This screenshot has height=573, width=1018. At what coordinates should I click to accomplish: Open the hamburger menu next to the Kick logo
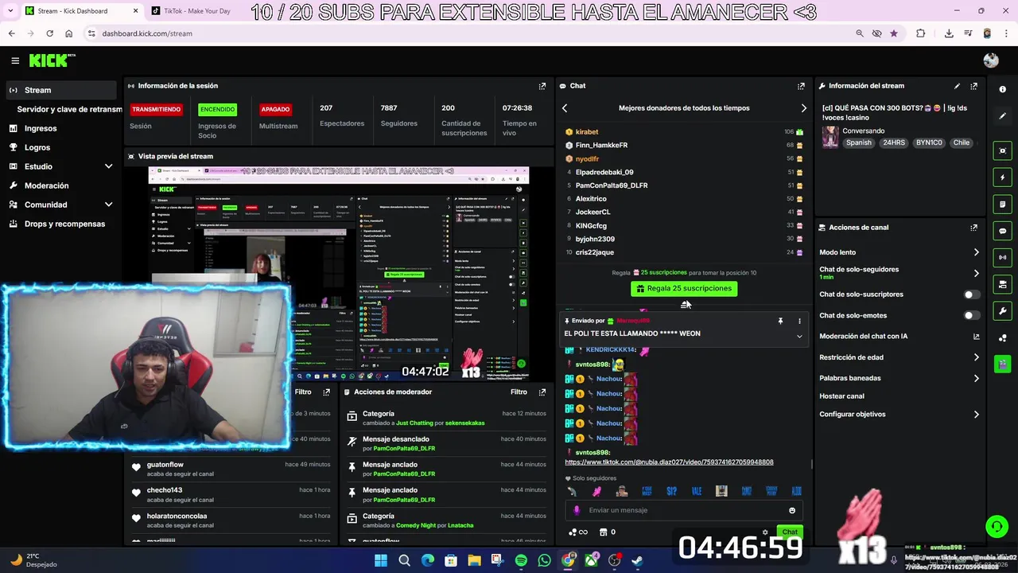15,60
